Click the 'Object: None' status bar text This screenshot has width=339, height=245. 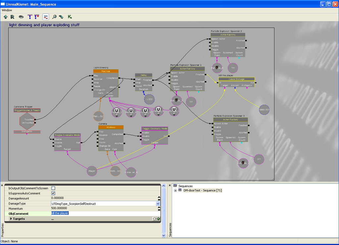(9, 241)
